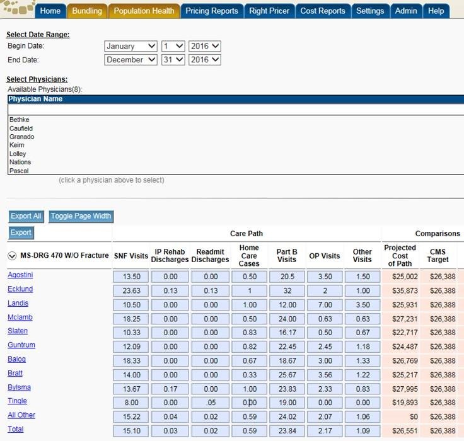Click the SNF Visits column header
The width and height of the screenshot is (464, 441).
click(130, 256)
